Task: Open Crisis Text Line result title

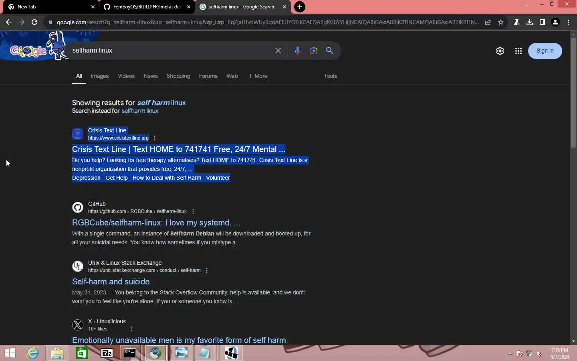Action: (179, 149)
